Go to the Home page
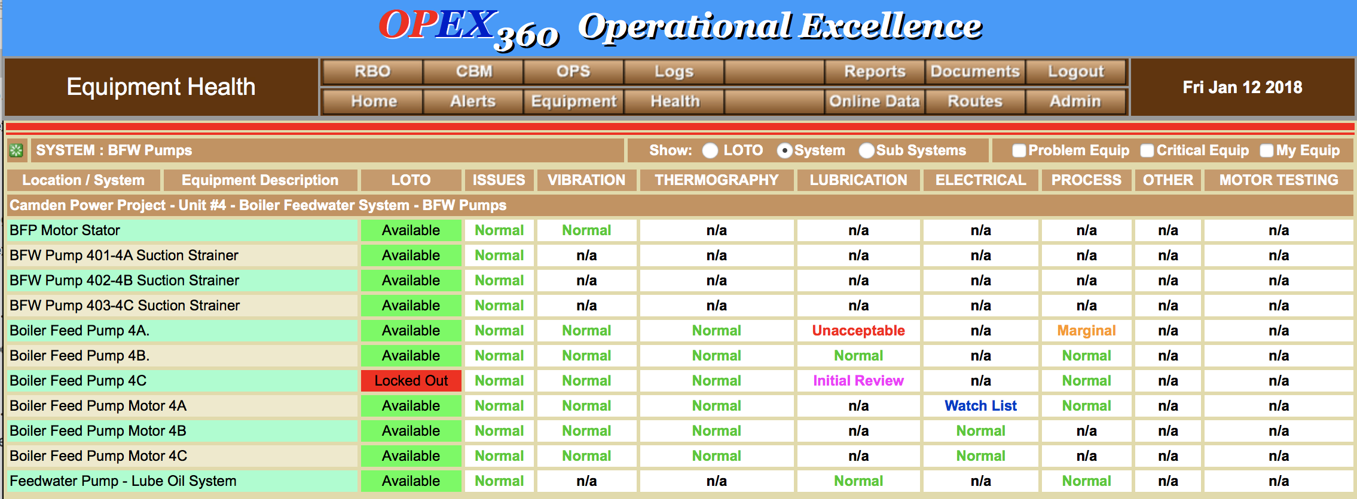 point(372,101)
